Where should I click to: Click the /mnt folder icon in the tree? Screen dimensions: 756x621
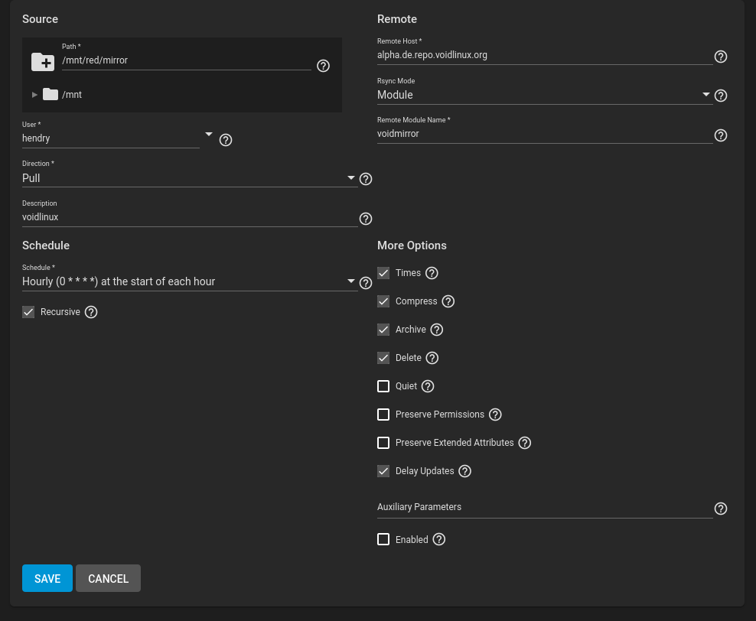point(51,94)
